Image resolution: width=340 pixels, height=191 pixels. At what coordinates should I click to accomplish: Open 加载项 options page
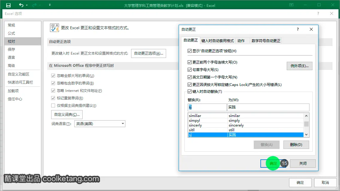coord(22,91)
